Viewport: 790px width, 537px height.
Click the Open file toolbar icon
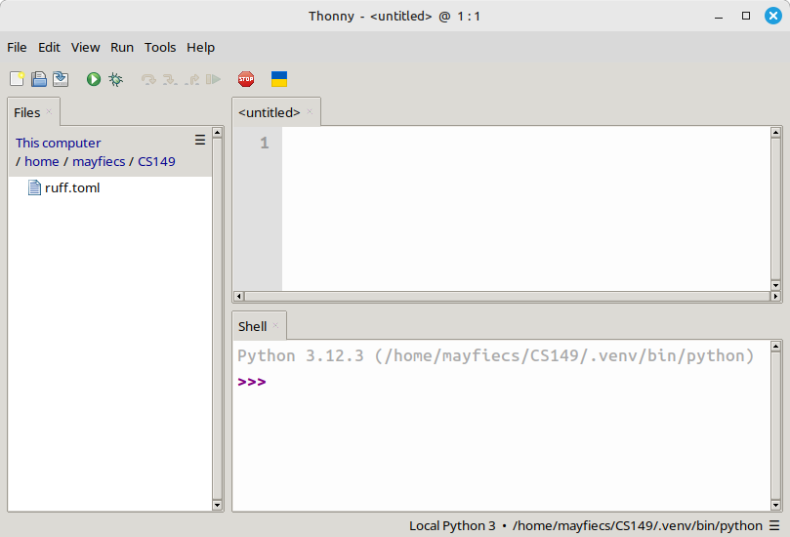(x=39, y=79)
